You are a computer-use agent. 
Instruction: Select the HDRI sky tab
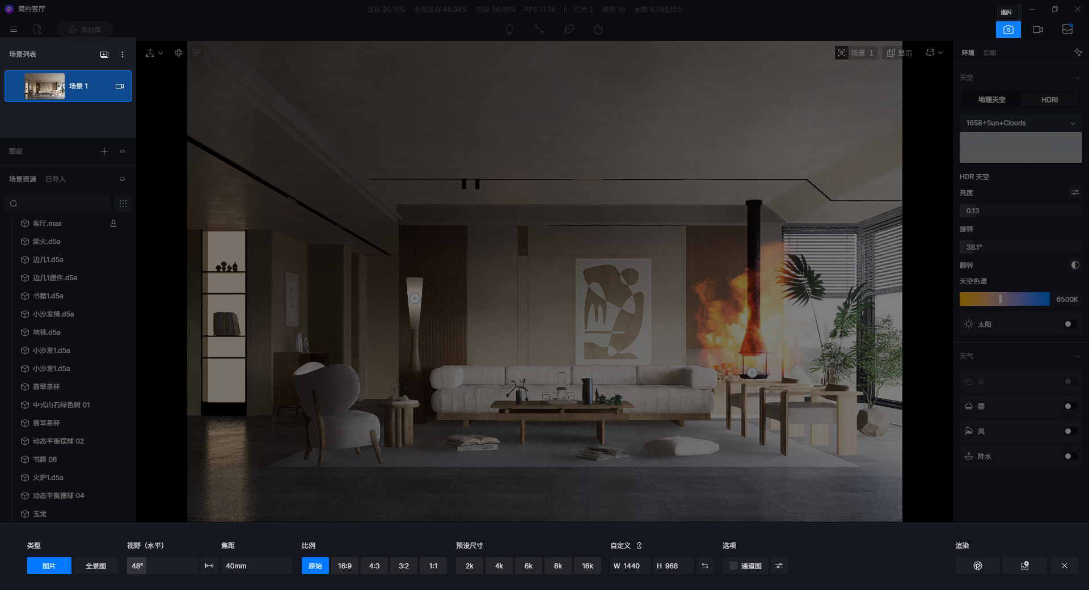tap(1049, 100)
